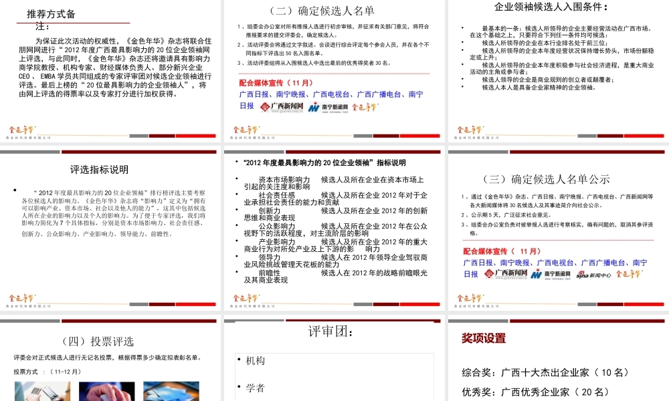Click the 社会责任感 indicator bullet
This screenshot has height=401, width=669.
tap(335, 198)
